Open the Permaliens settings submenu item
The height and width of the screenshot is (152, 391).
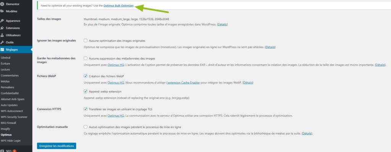pyautogui.click(x=7, y=87)
